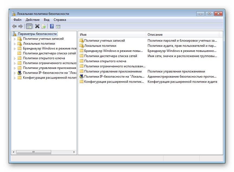Sort list by Имя column header
Image resolution: width=234 pixels, height=172 pixels.
(112, 35)
